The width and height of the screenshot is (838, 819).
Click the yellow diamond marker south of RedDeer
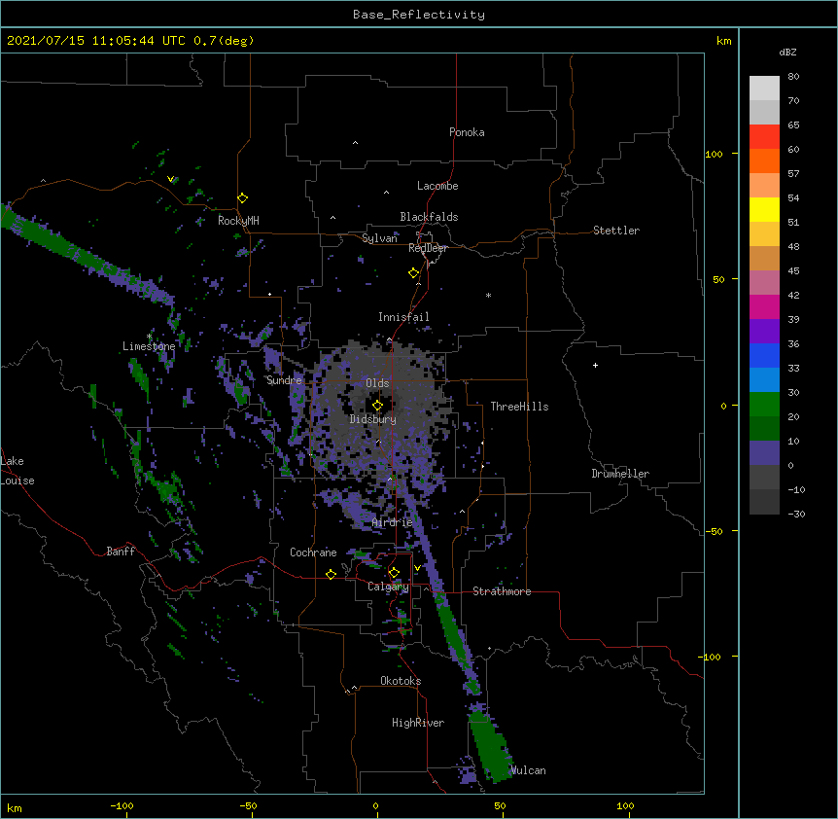click(x=413, y=273)
